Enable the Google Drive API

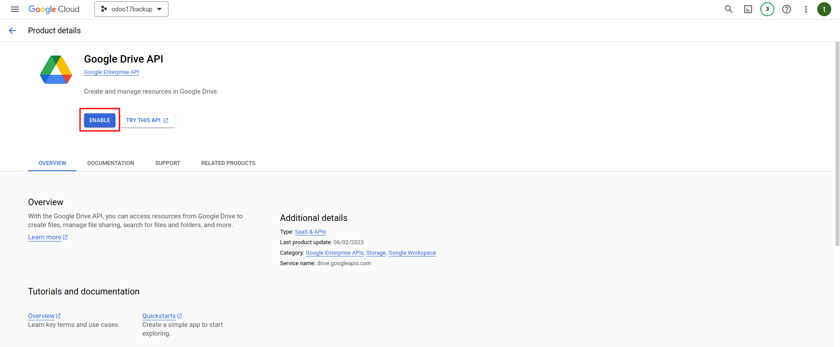click(x=100, y=120)
